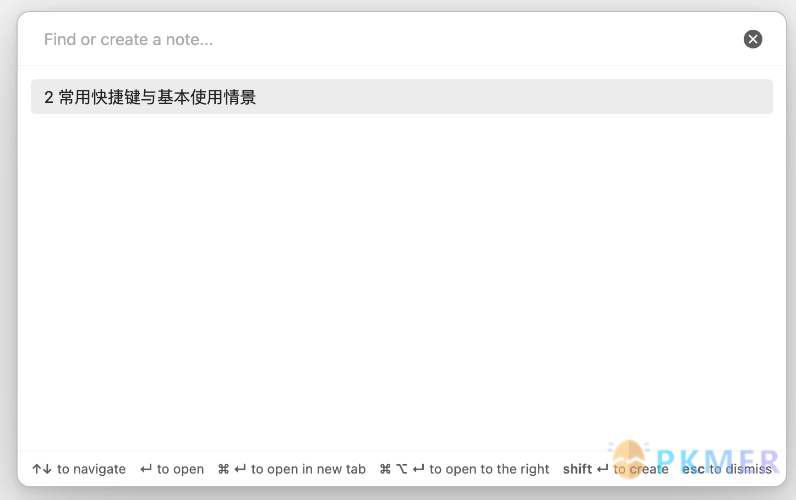The image size is (796, 500).
Task: Click the return icon next to 'shift'
Action: 602,469
